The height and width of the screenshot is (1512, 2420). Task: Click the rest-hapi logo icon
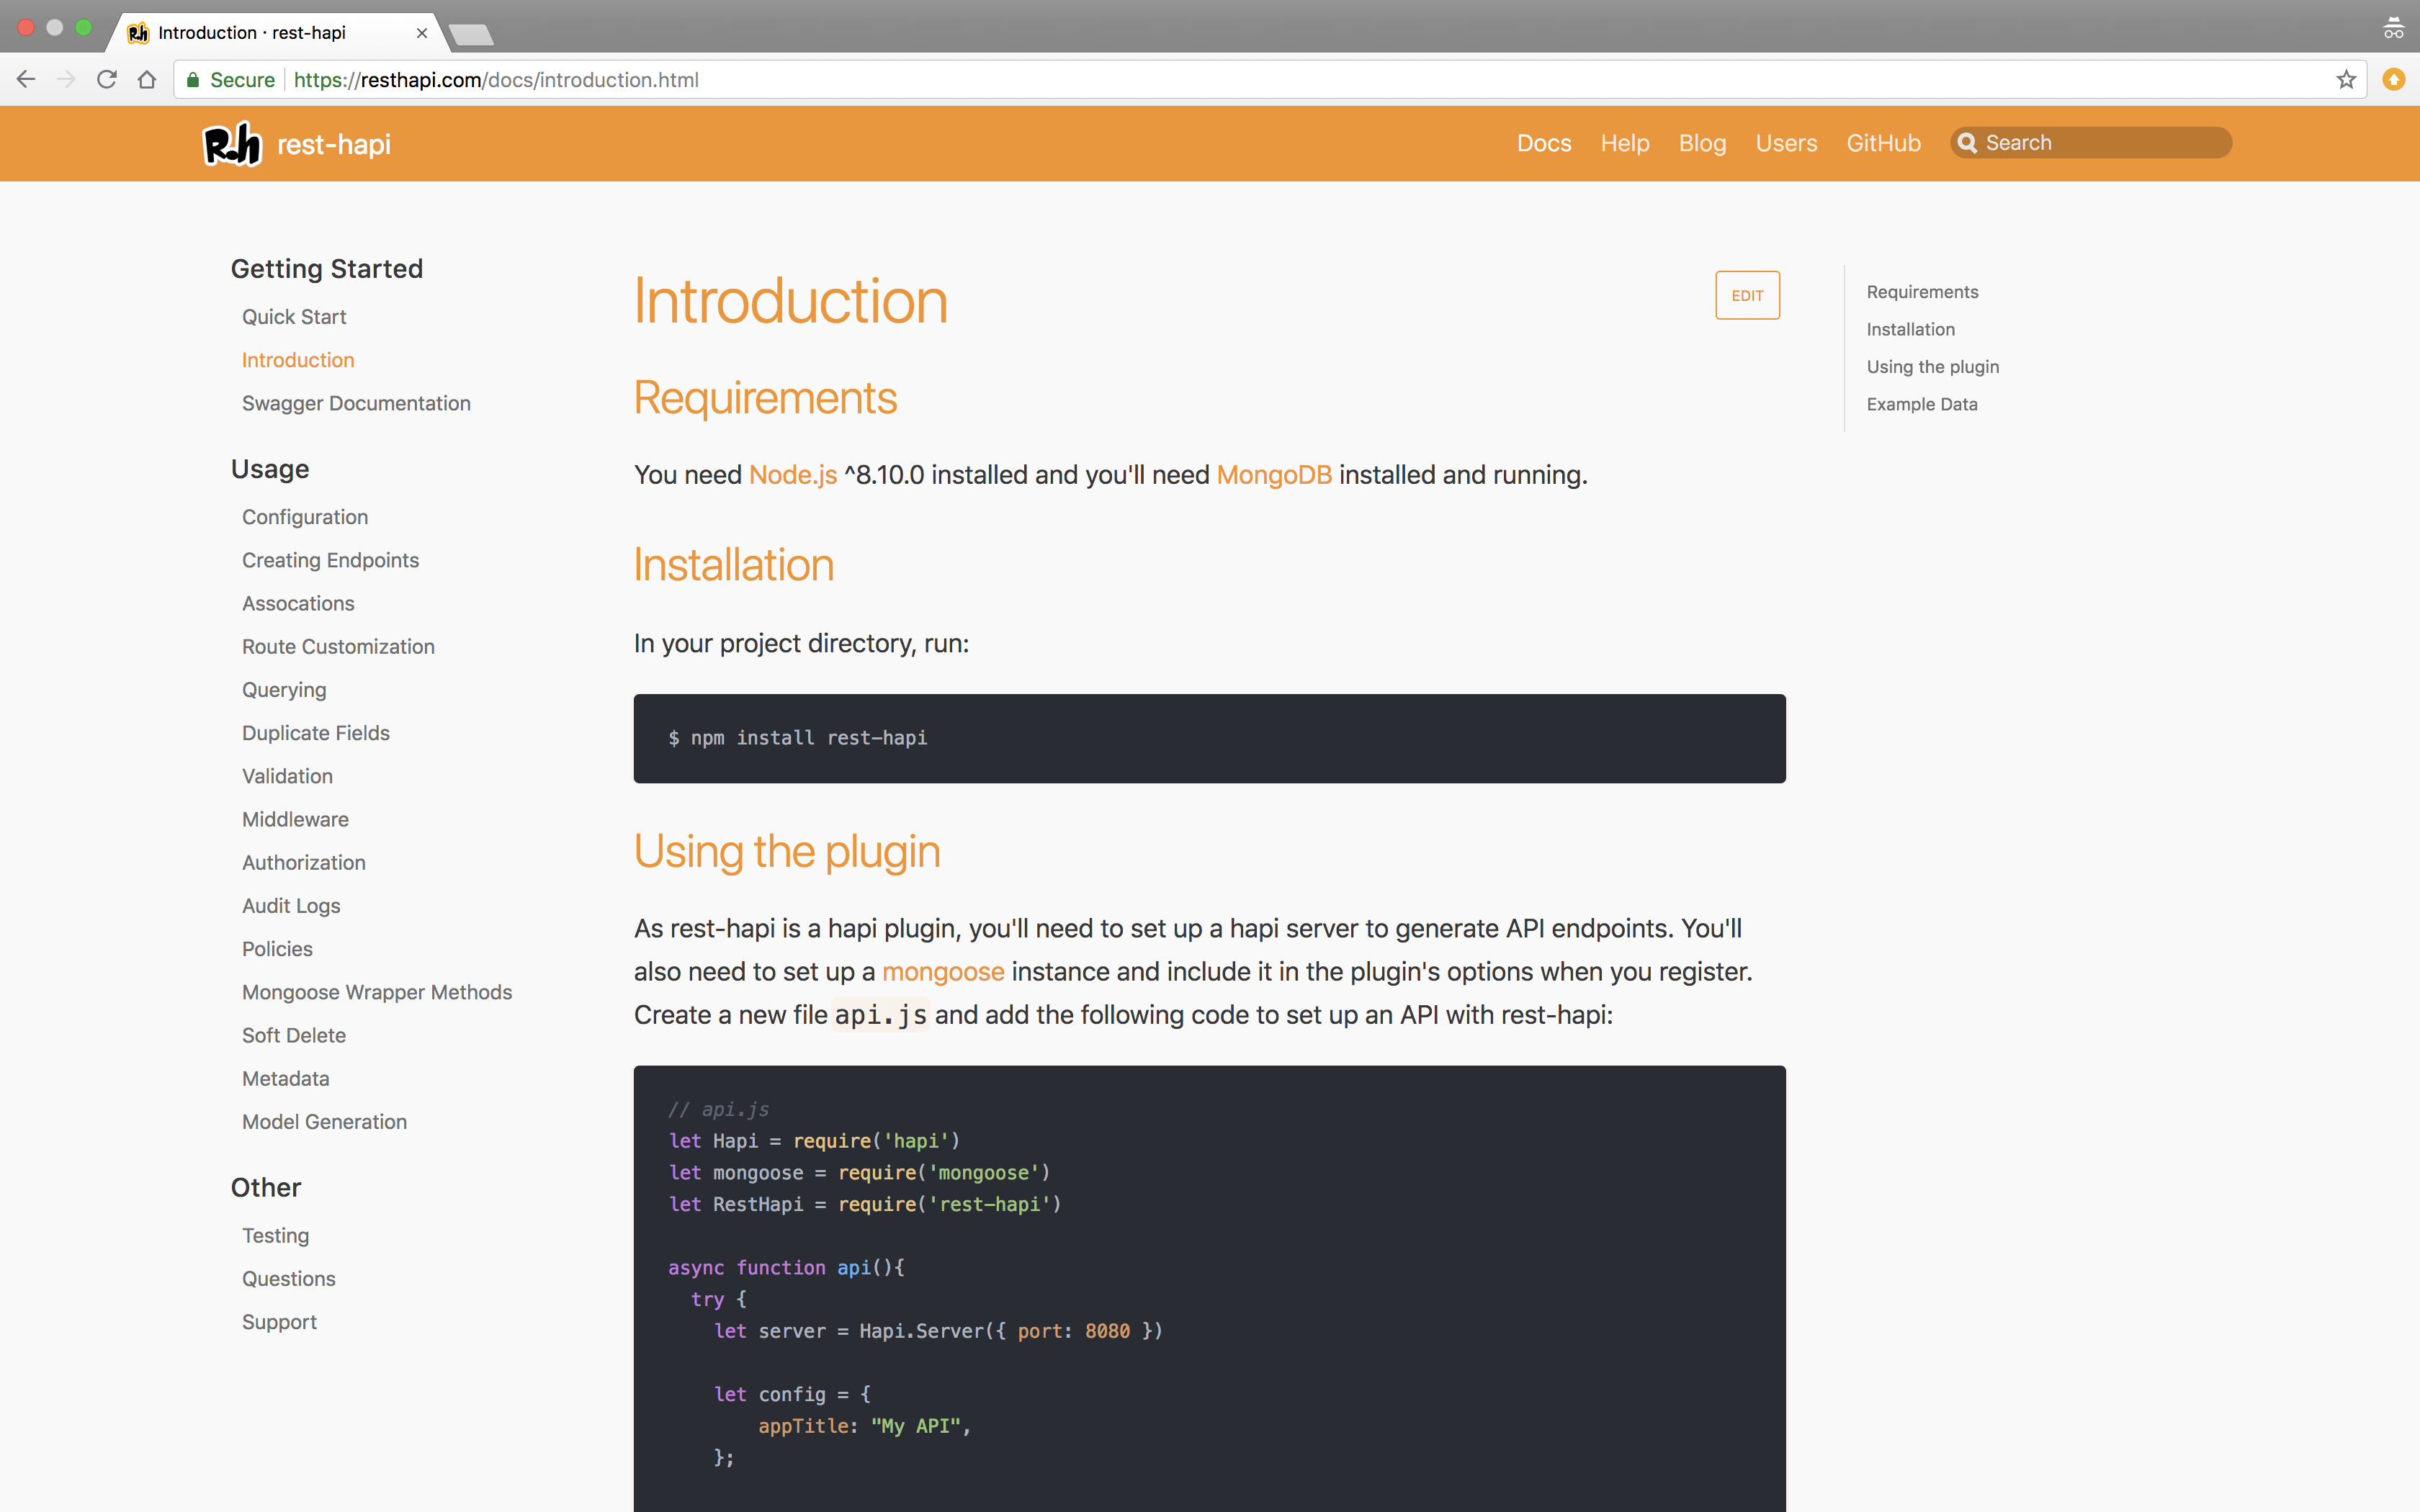pyautogui.click(x=232, y=144)
